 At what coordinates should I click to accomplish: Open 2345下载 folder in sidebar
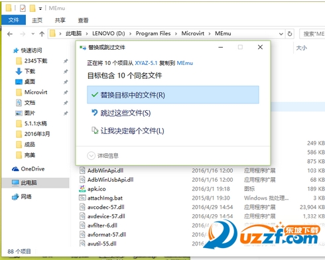36,61
